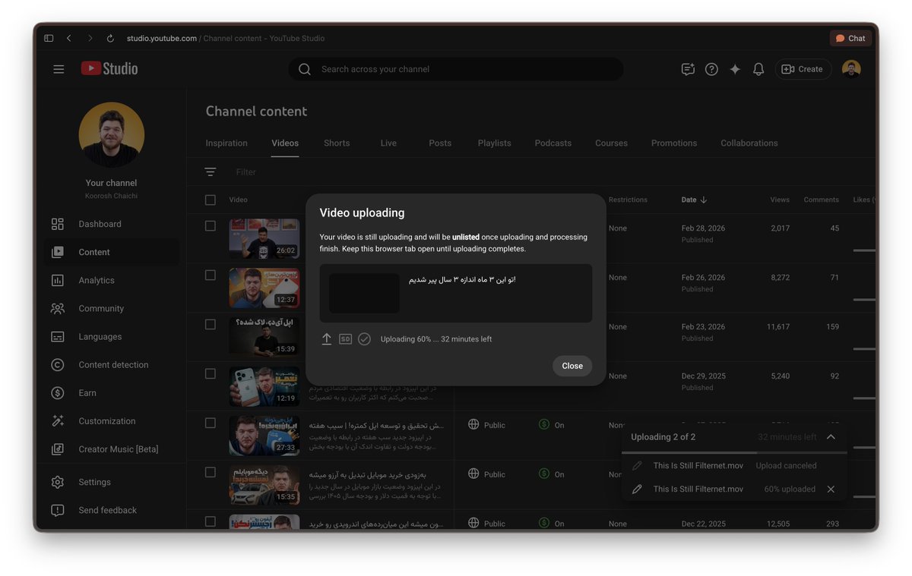Open monetization On dropdown for 27:33 video
This screenshot has width=912, height=576.
(552, 425)
